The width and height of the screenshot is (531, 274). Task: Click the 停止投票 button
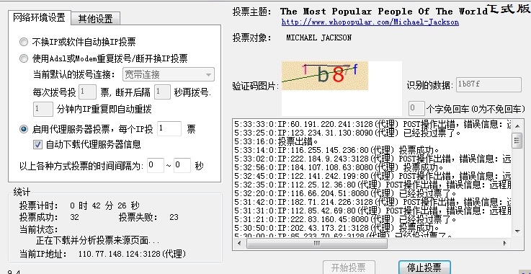[424, 268]
